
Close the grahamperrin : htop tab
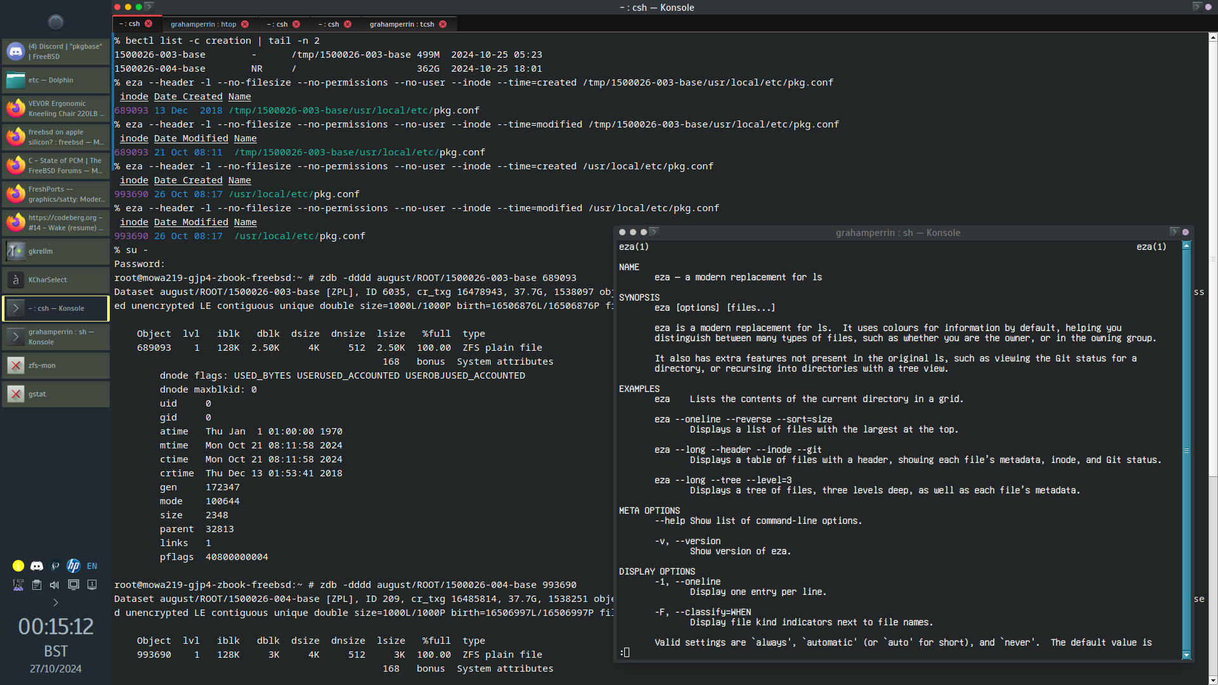click(x=245, y=24)
